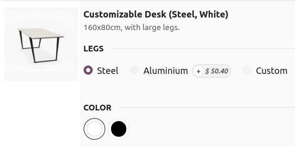Click the Steel option label

pos(108,71)
